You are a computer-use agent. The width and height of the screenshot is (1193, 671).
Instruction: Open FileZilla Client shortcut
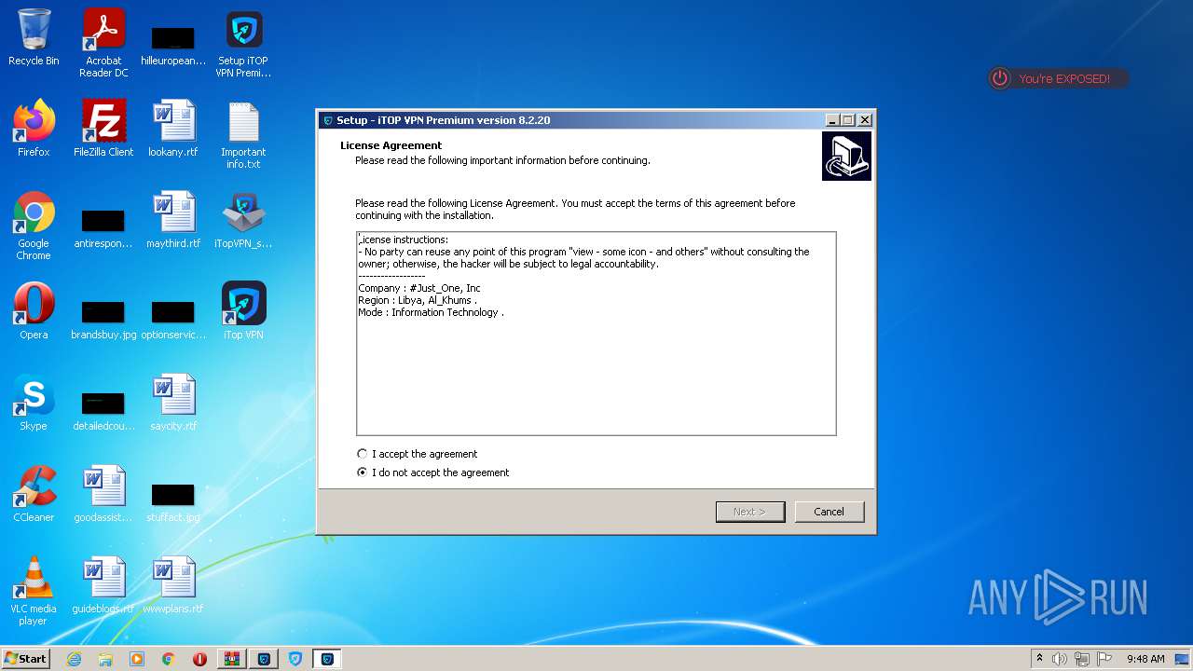[x=103, y=129]
